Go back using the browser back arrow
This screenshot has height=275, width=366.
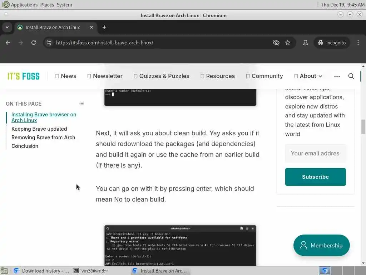tap(8, 43)
